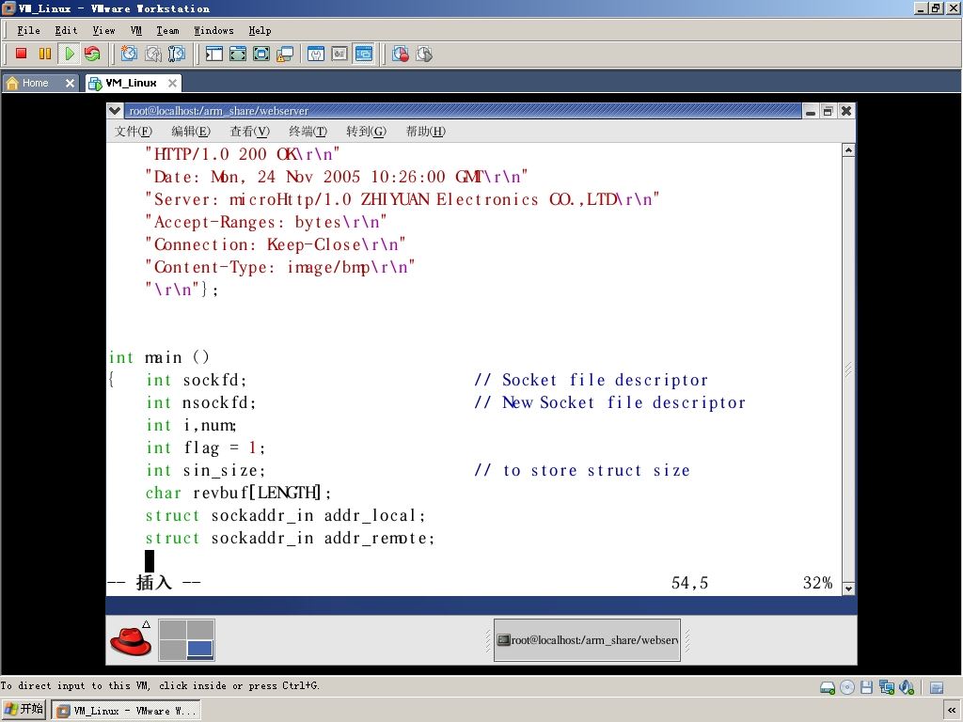
Task: Minimize the terminal window
Action: pos(811,111)
